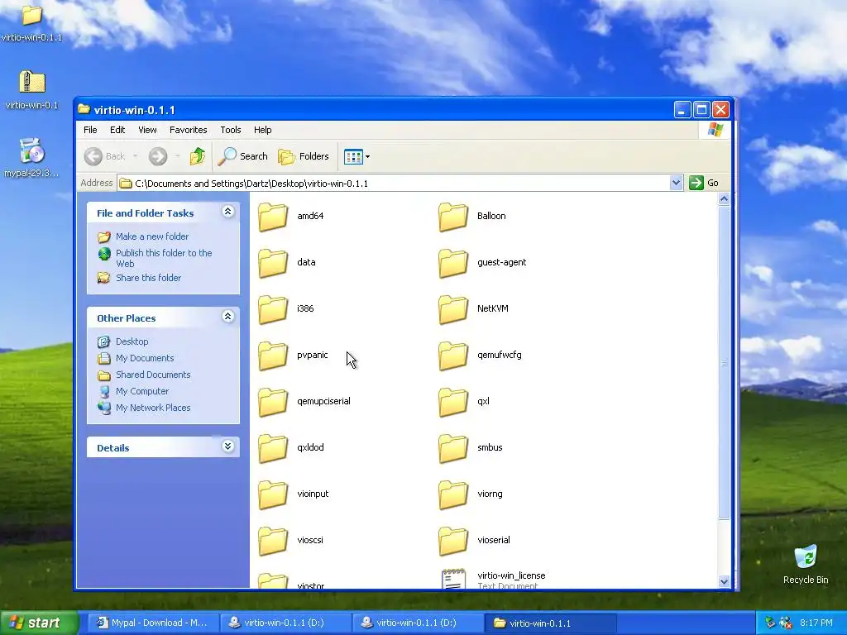This screenshot has height=635, width=847.
Task: Open the Help menu
Action: coord(262,130)
